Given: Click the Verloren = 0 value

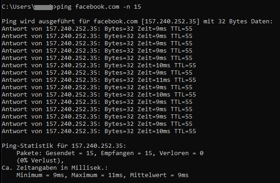Looking at the screenshot, I should (x=181, y=153).
